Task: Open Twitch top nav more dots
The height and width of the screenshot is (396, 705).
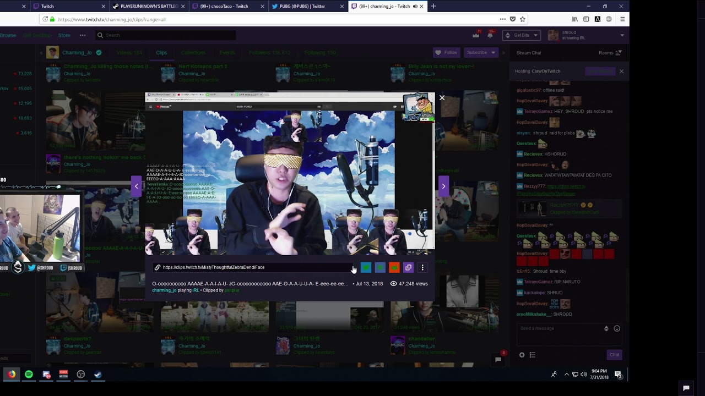Action: coord(83,35)
